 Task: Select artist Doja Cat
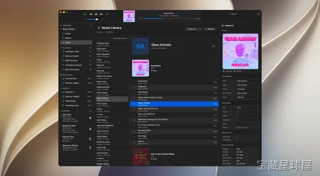click(112, 66)
